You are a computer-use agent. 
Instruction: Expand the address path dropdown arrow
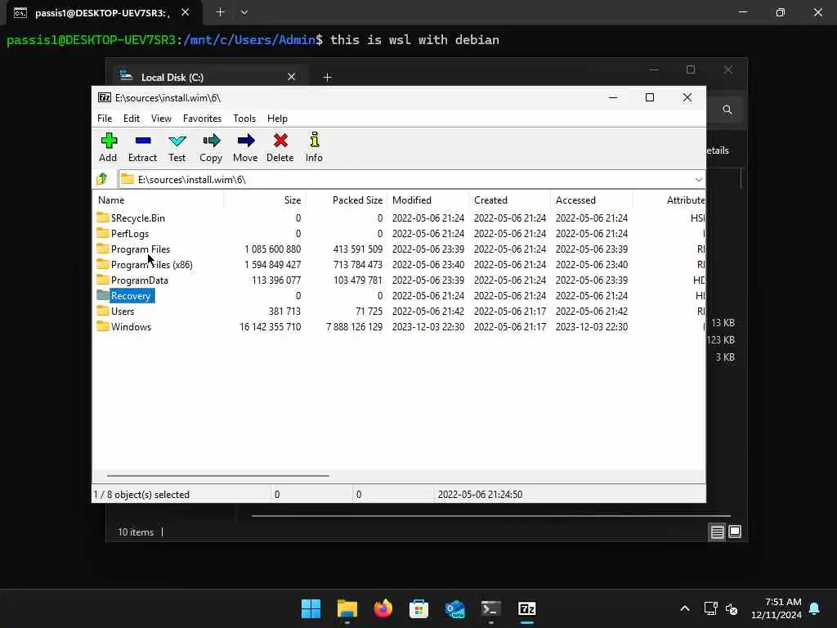698,179
